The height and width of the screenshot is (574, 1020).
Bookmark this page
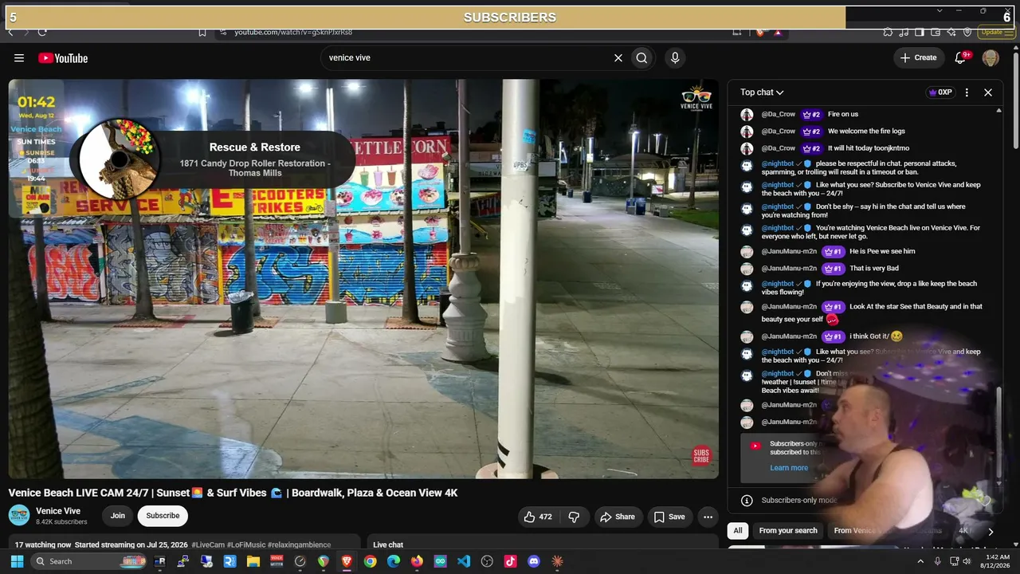pyautogui.click(x=202, y=32)
